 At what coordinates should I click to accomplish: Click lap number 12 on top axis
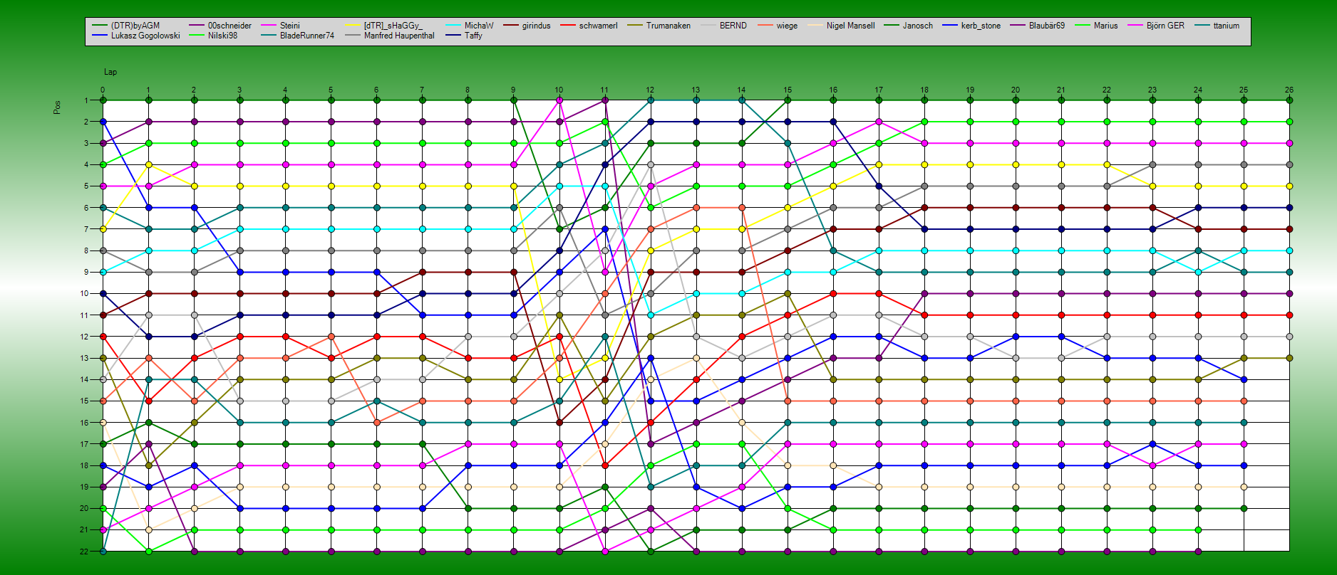click(x=650, y=90)
